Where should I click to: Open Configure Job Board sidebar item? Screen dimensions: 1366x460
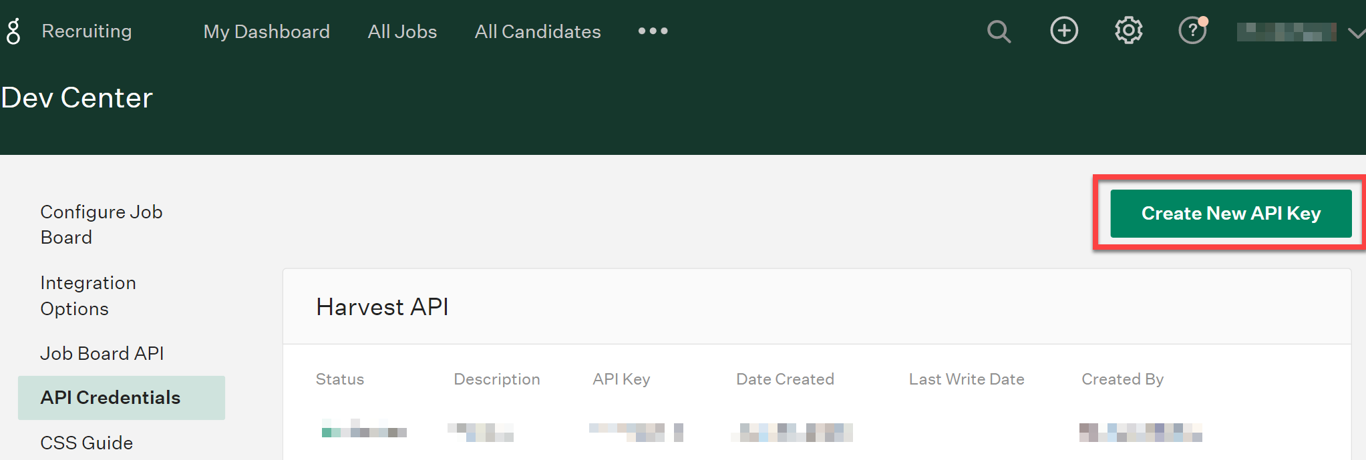coord(102,224)
